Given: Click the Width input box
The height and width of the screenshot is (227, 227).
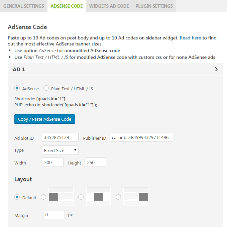Looking at the screenshot, I should [53, 162].
